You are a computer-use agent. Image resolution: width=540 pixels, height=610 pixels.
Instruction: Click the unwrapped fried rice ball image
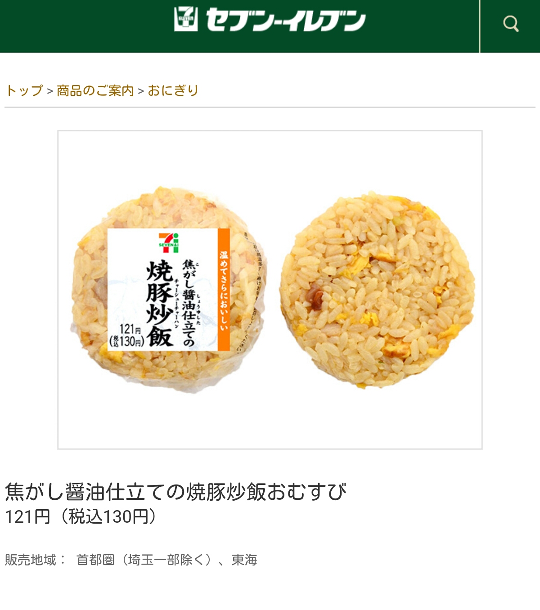[x=377, y=290]
